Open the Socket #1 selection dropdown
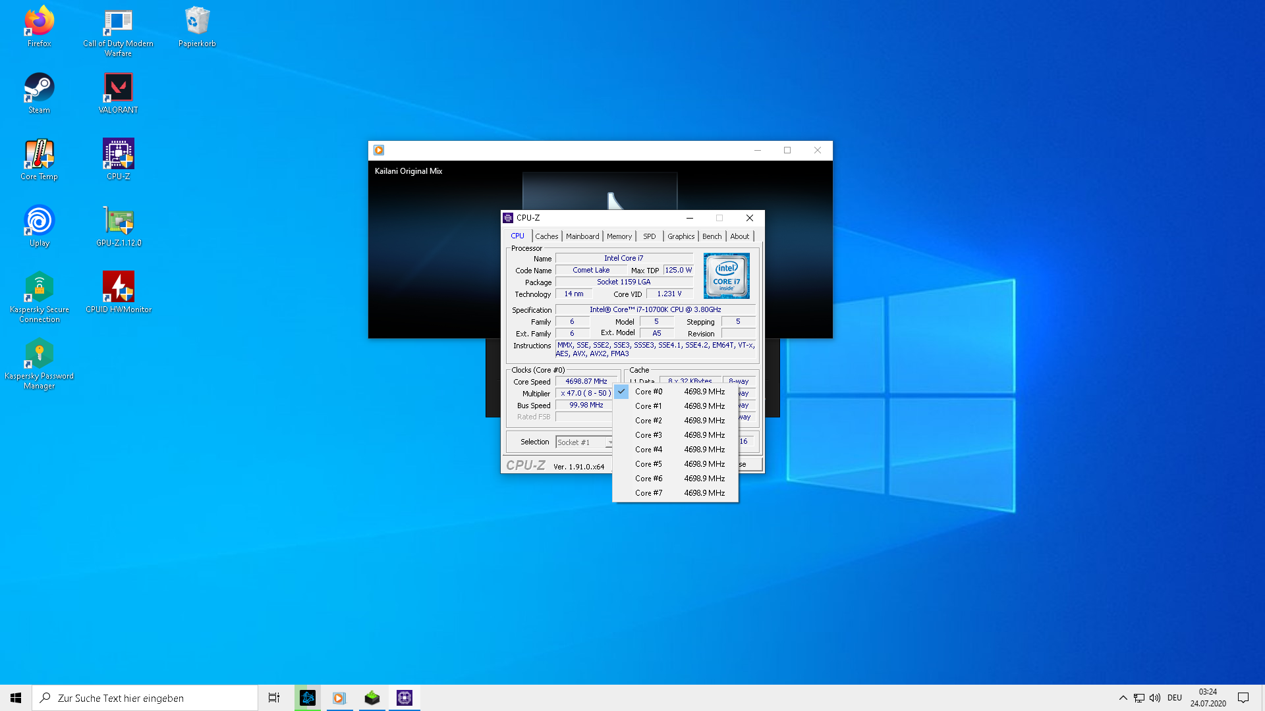 (x=609, y=442)
